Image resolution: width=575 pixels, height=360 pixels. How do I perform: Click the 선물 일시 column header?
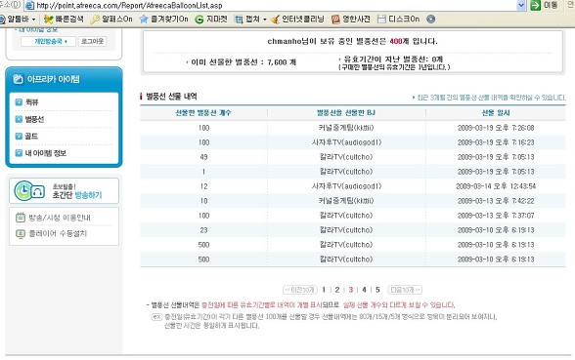(496, 113)
